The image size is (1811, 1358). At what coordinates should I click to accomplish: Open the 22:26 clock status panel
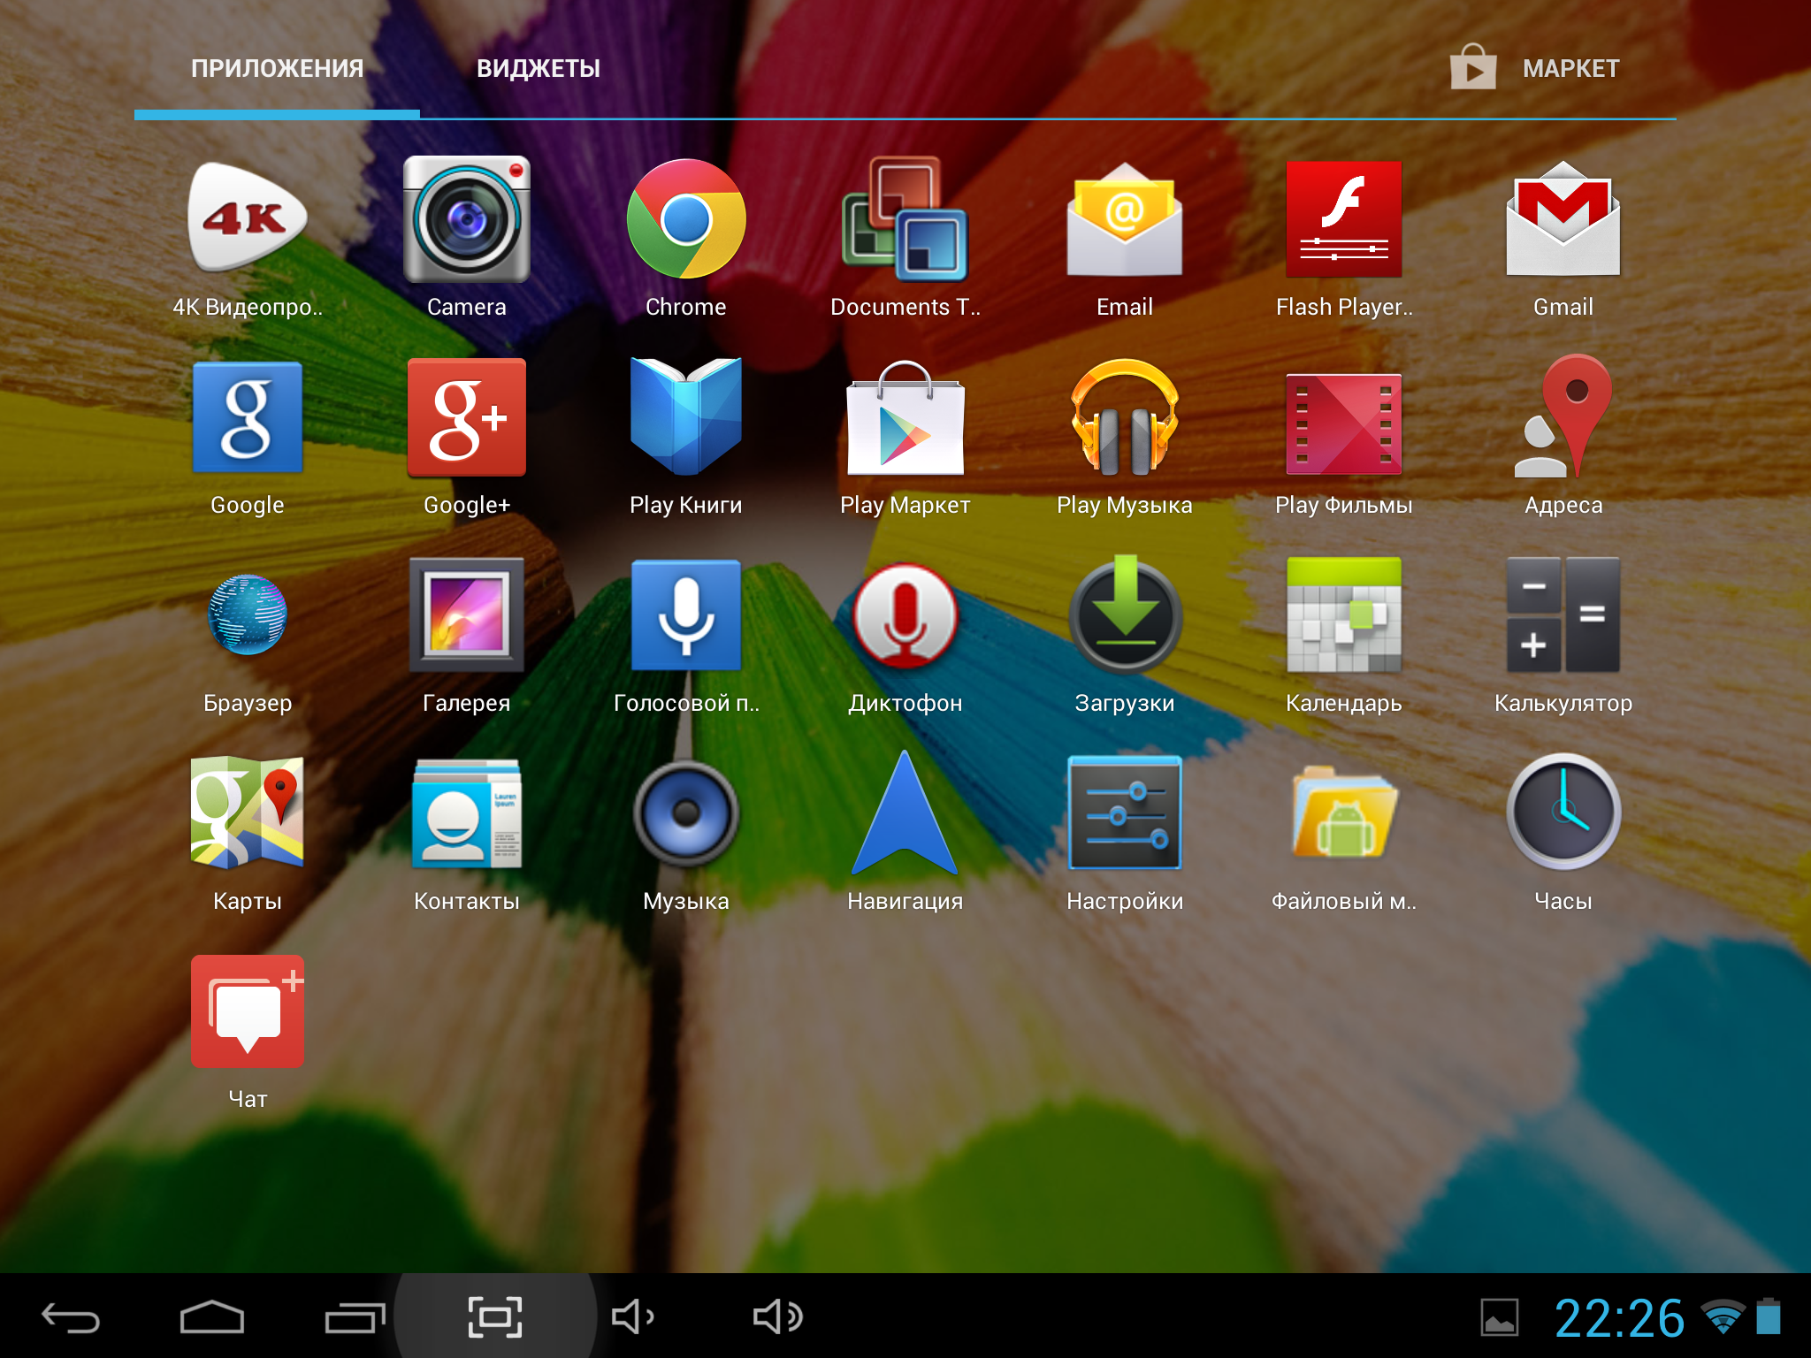coord(1620,1318)
